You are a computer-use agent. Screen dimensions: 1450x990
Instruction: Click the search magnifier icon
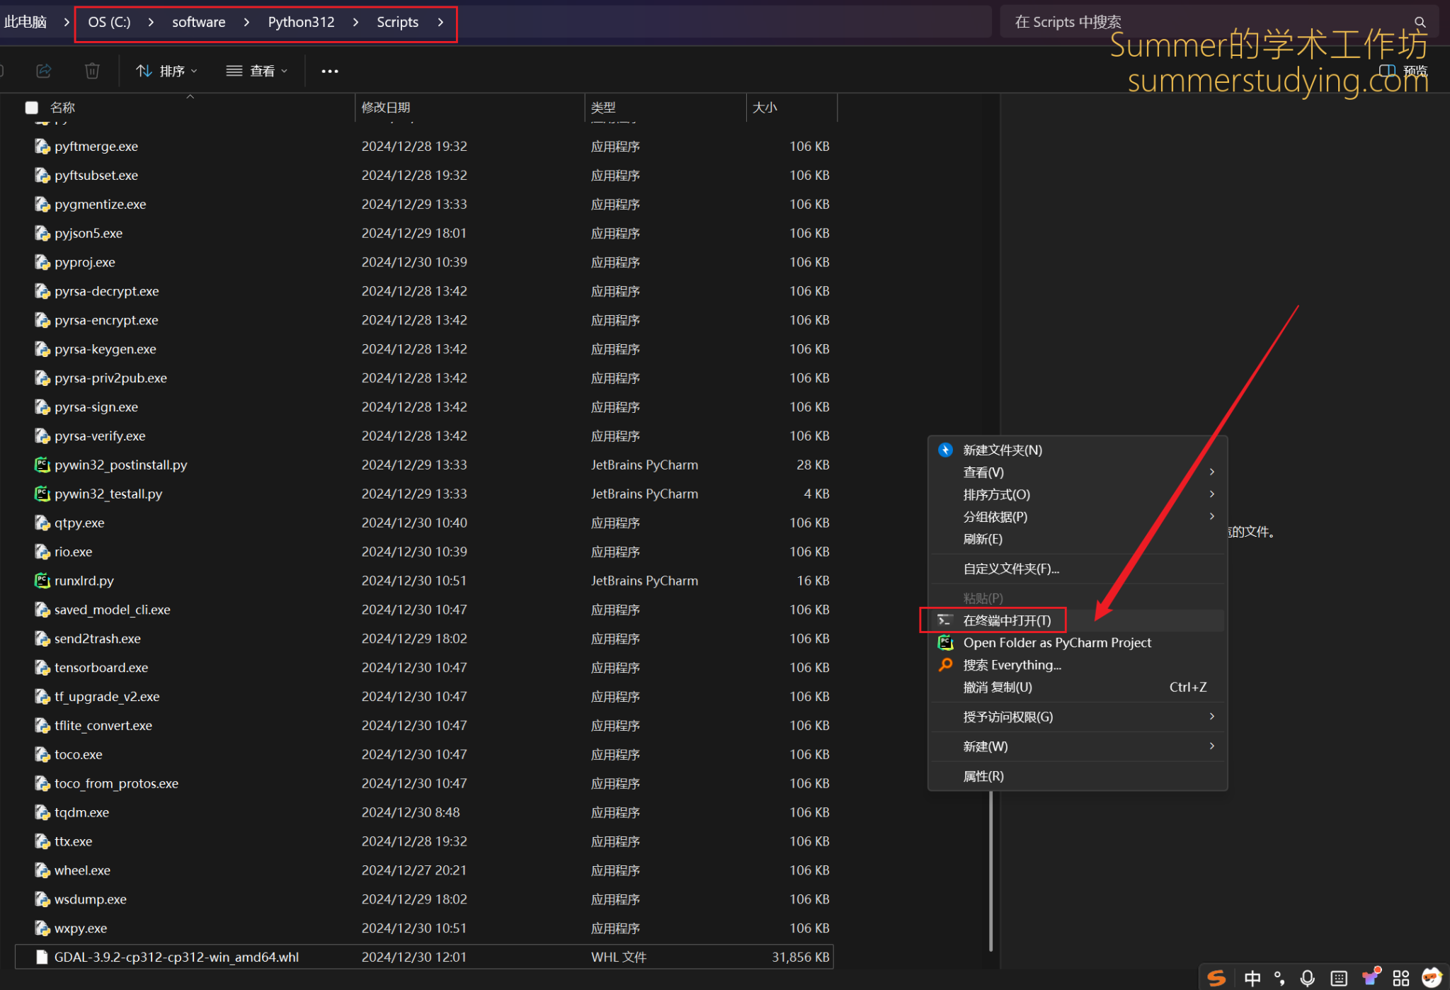pyautogui.click(x=1420, y=22)
